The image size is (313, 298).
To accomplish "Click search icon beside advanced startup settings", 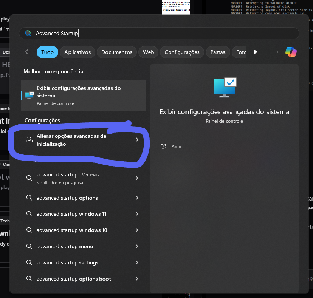I will coord(29,262).
